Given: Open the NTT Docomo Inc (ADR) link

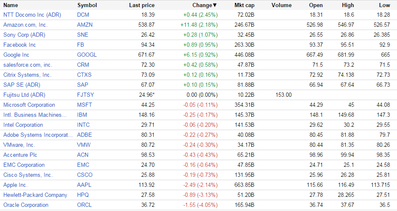Looking at the screenshot, I should pyautogui.click(x=32, y=15).
